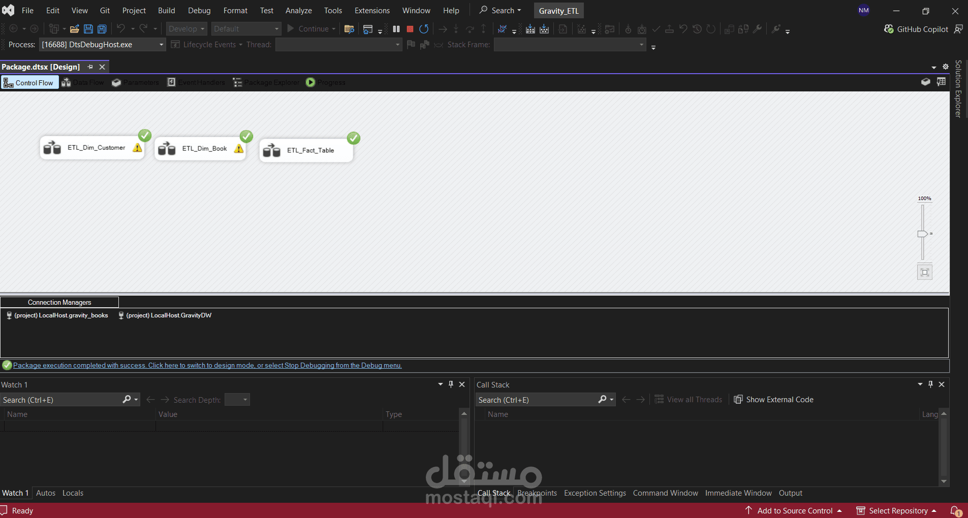968x518 pixels.
Task: Click the designer settings gear icon
Action: point(946,67)
